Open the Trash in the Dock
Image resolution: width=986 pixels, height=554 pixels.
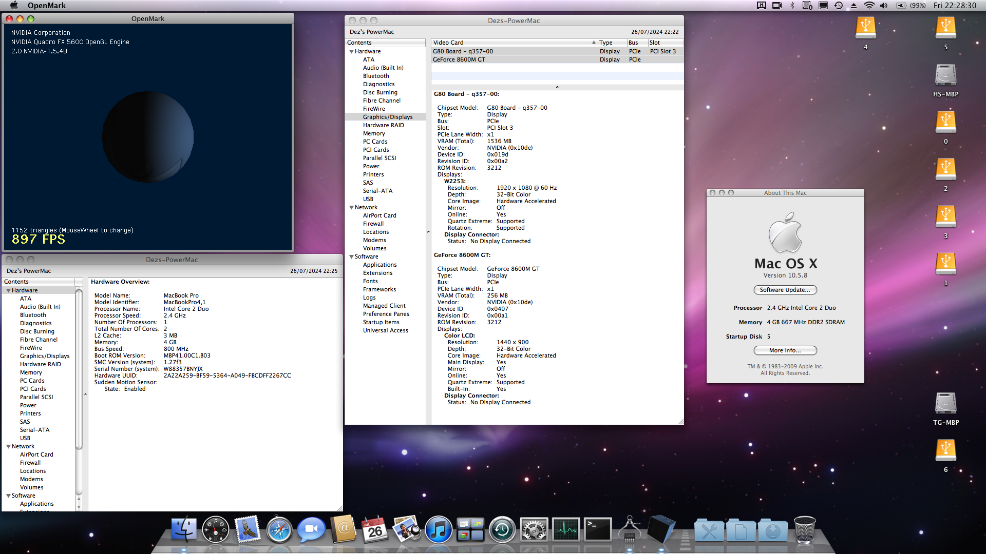click(x=805, y=529)
